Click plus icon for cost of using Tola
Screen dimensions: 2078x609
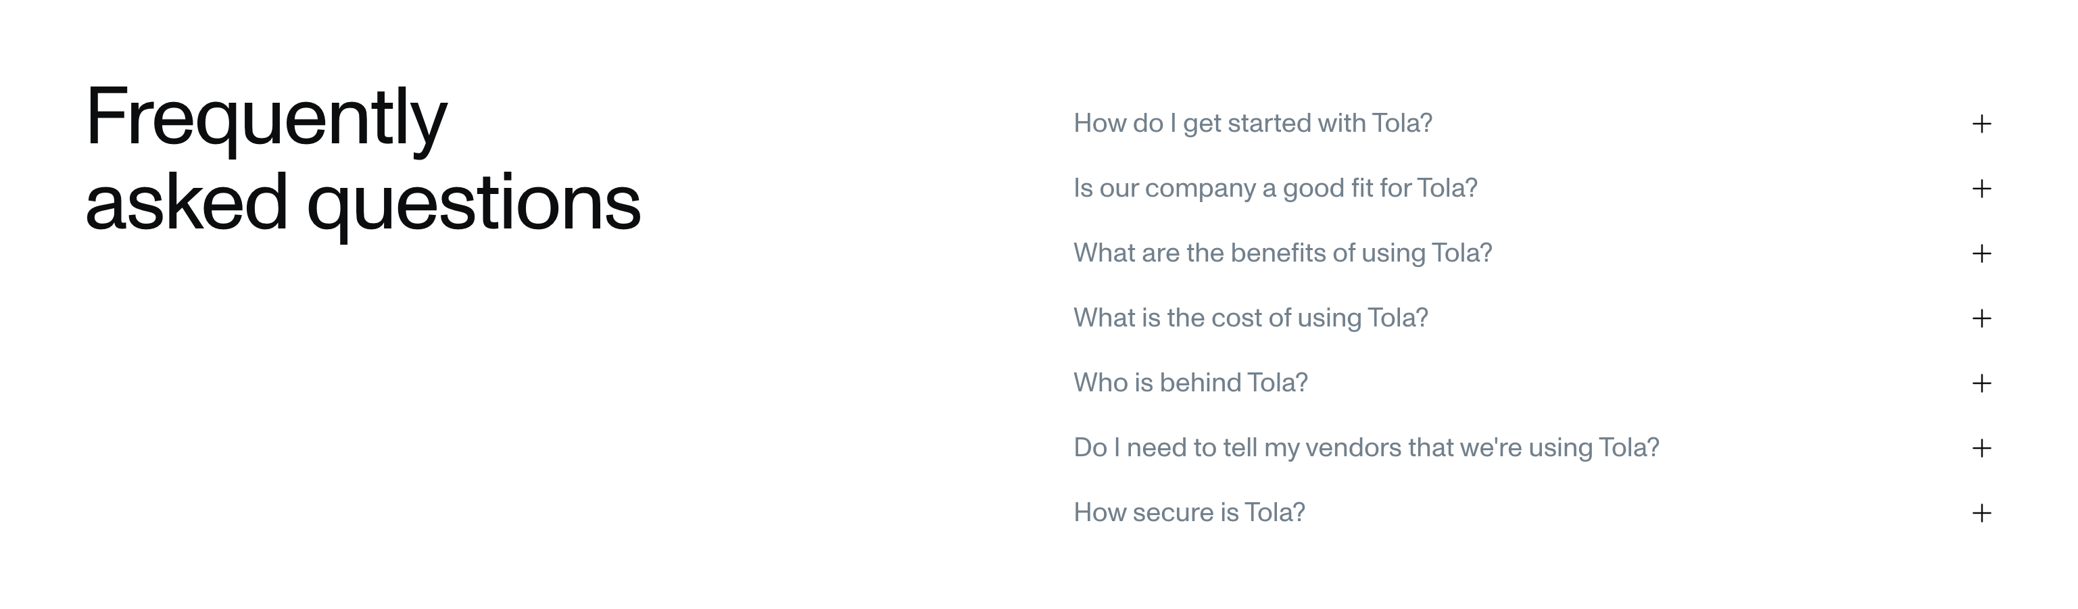pos(1981,318)
